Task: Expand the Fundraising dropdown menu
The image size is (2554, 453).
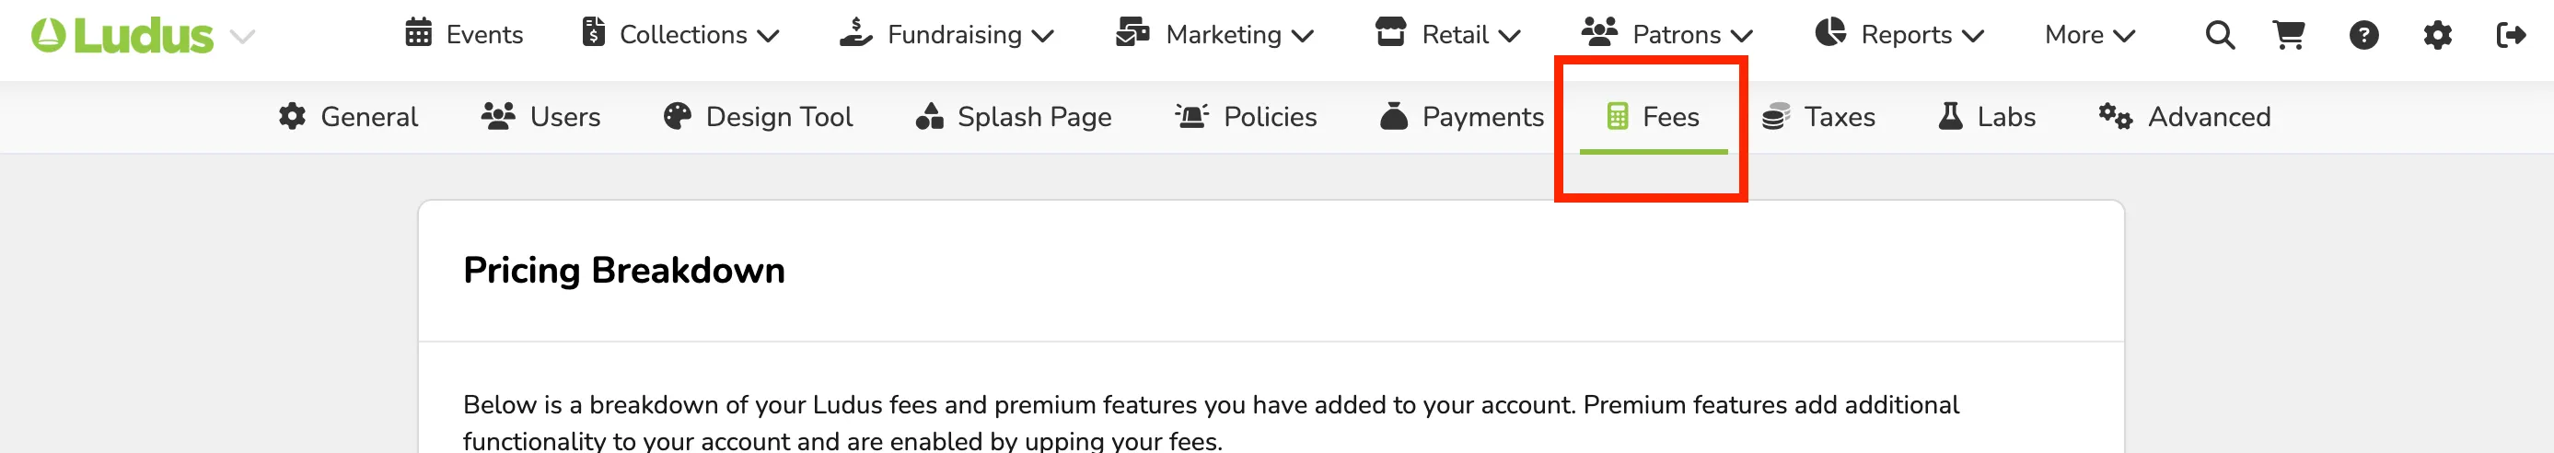Action: tap(946, 35)
